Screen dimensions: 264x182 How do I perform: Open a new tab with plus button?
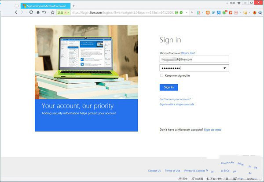pyautogui.click(x=74, y=6)
